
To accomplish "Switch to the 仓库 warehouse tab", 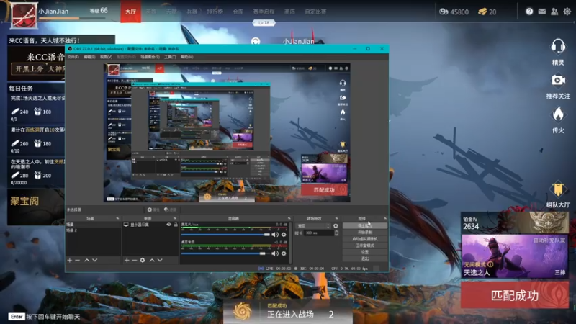I will [238, 12].
